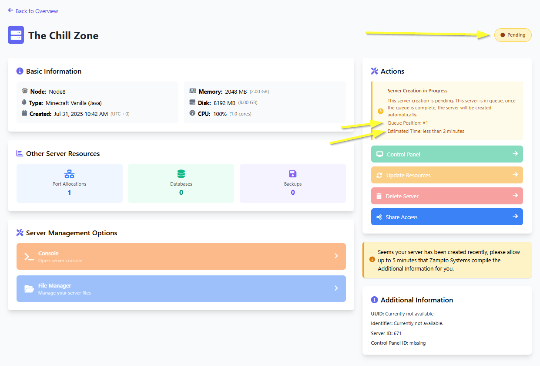
Task: Click The Chill Zone server title
Action: (x=64, y=36)
